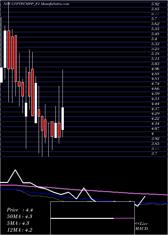The width and height of the screenshot is (168, 235).
Task: Click the 3.77 price level label
Action: [155, 148]
